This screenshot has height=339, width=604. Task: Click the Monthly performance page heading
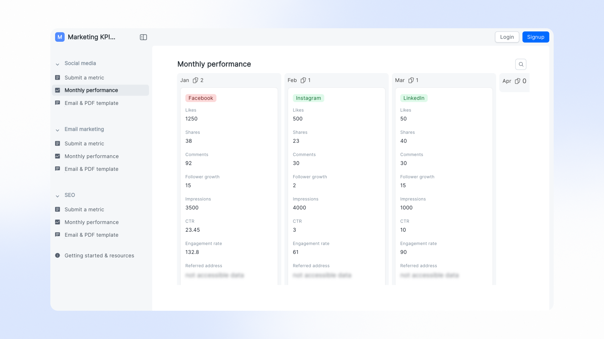click(x=214, y=64)
